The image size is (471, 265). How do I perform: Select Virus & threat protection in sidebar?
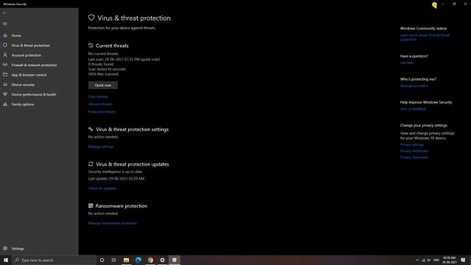[31, 46]
